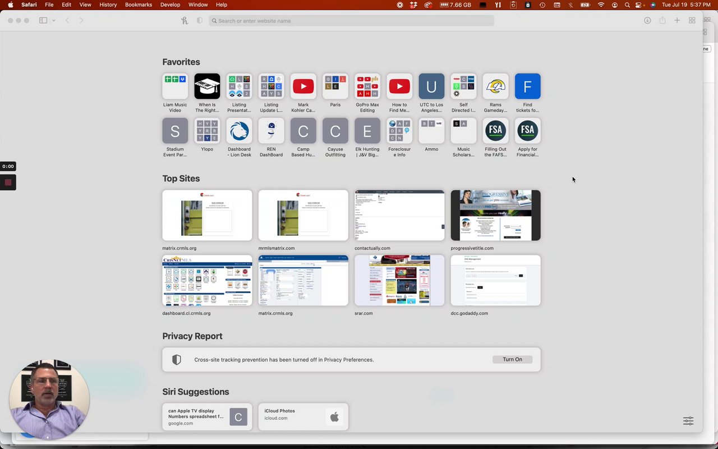Open the Foreclosure Info folder
Screen dimensions: 718x449
pyautogui.click(x=399, y=131)
